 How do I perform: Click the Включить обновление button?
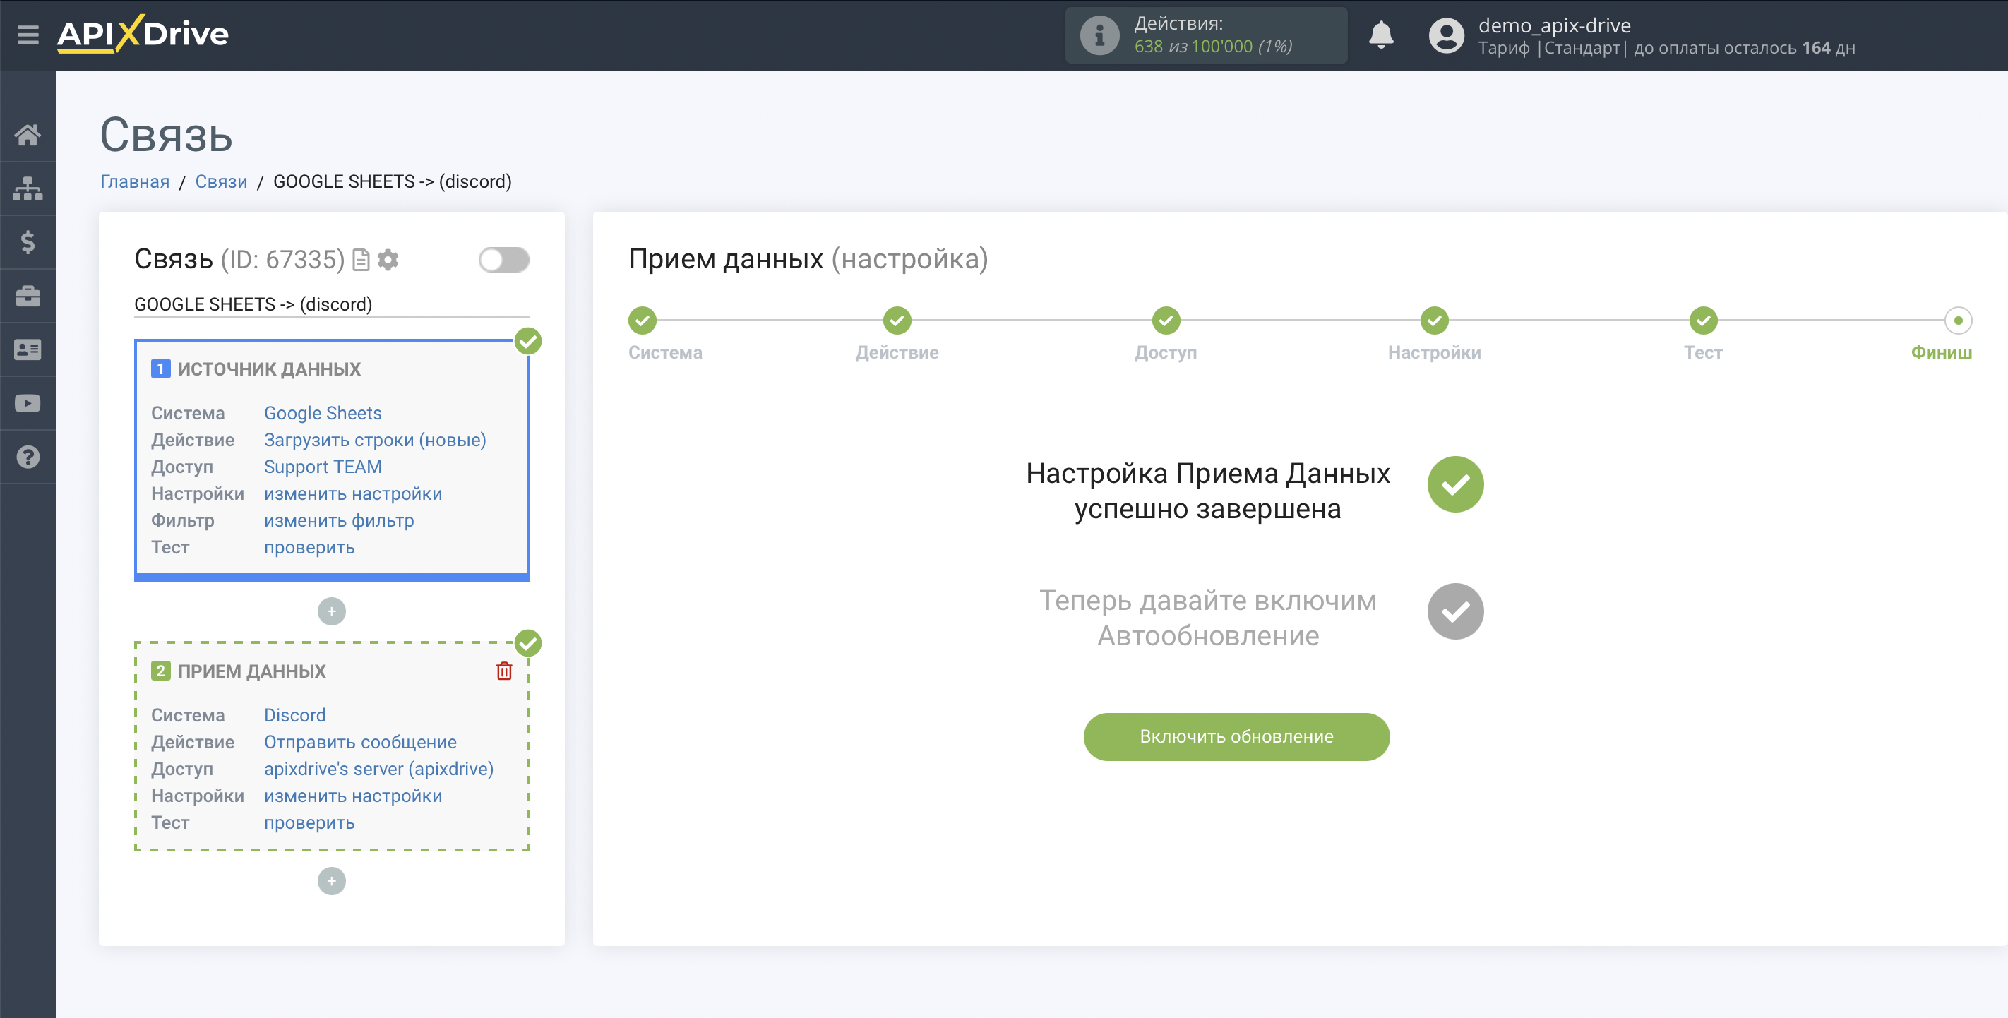1236,738
